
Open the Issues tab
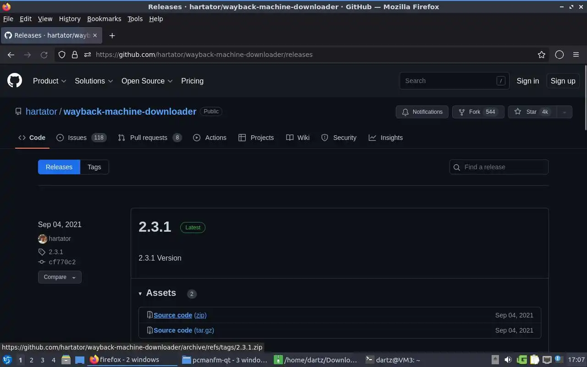point(81,138)
